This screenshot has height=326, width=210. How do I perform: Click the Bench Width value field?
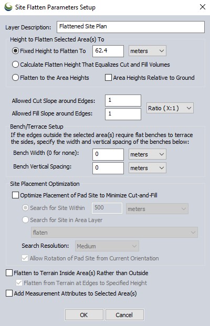(108, 154)
